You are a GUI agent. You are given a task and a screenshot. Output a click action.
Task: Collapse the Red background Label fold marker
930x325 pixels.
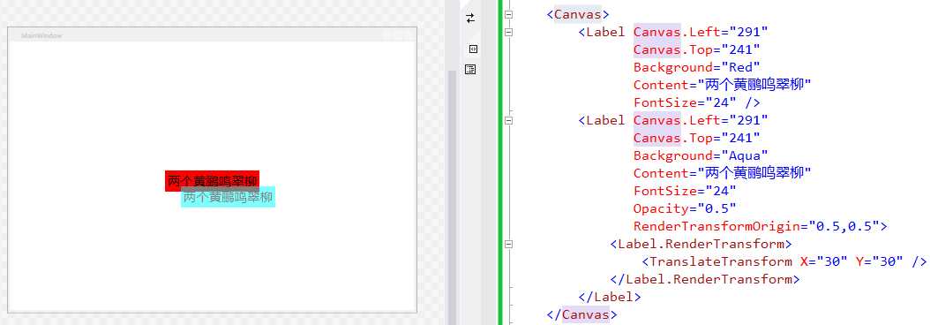pyautogui.click(x=508, y=32)
